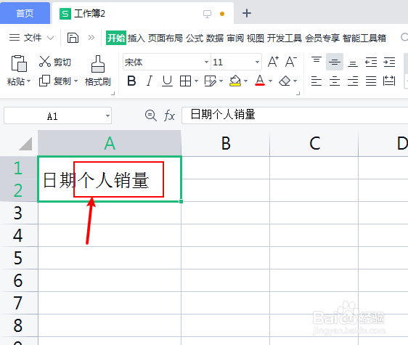This screenshot has height=345, width=408.
Task: Select the 工作簿2 document tab
Action: click(x=143, y=14)
